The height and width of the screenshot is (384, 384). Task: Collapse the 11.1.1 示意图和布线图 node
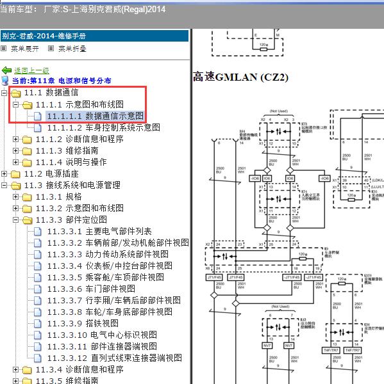click(x=15, y=104)
